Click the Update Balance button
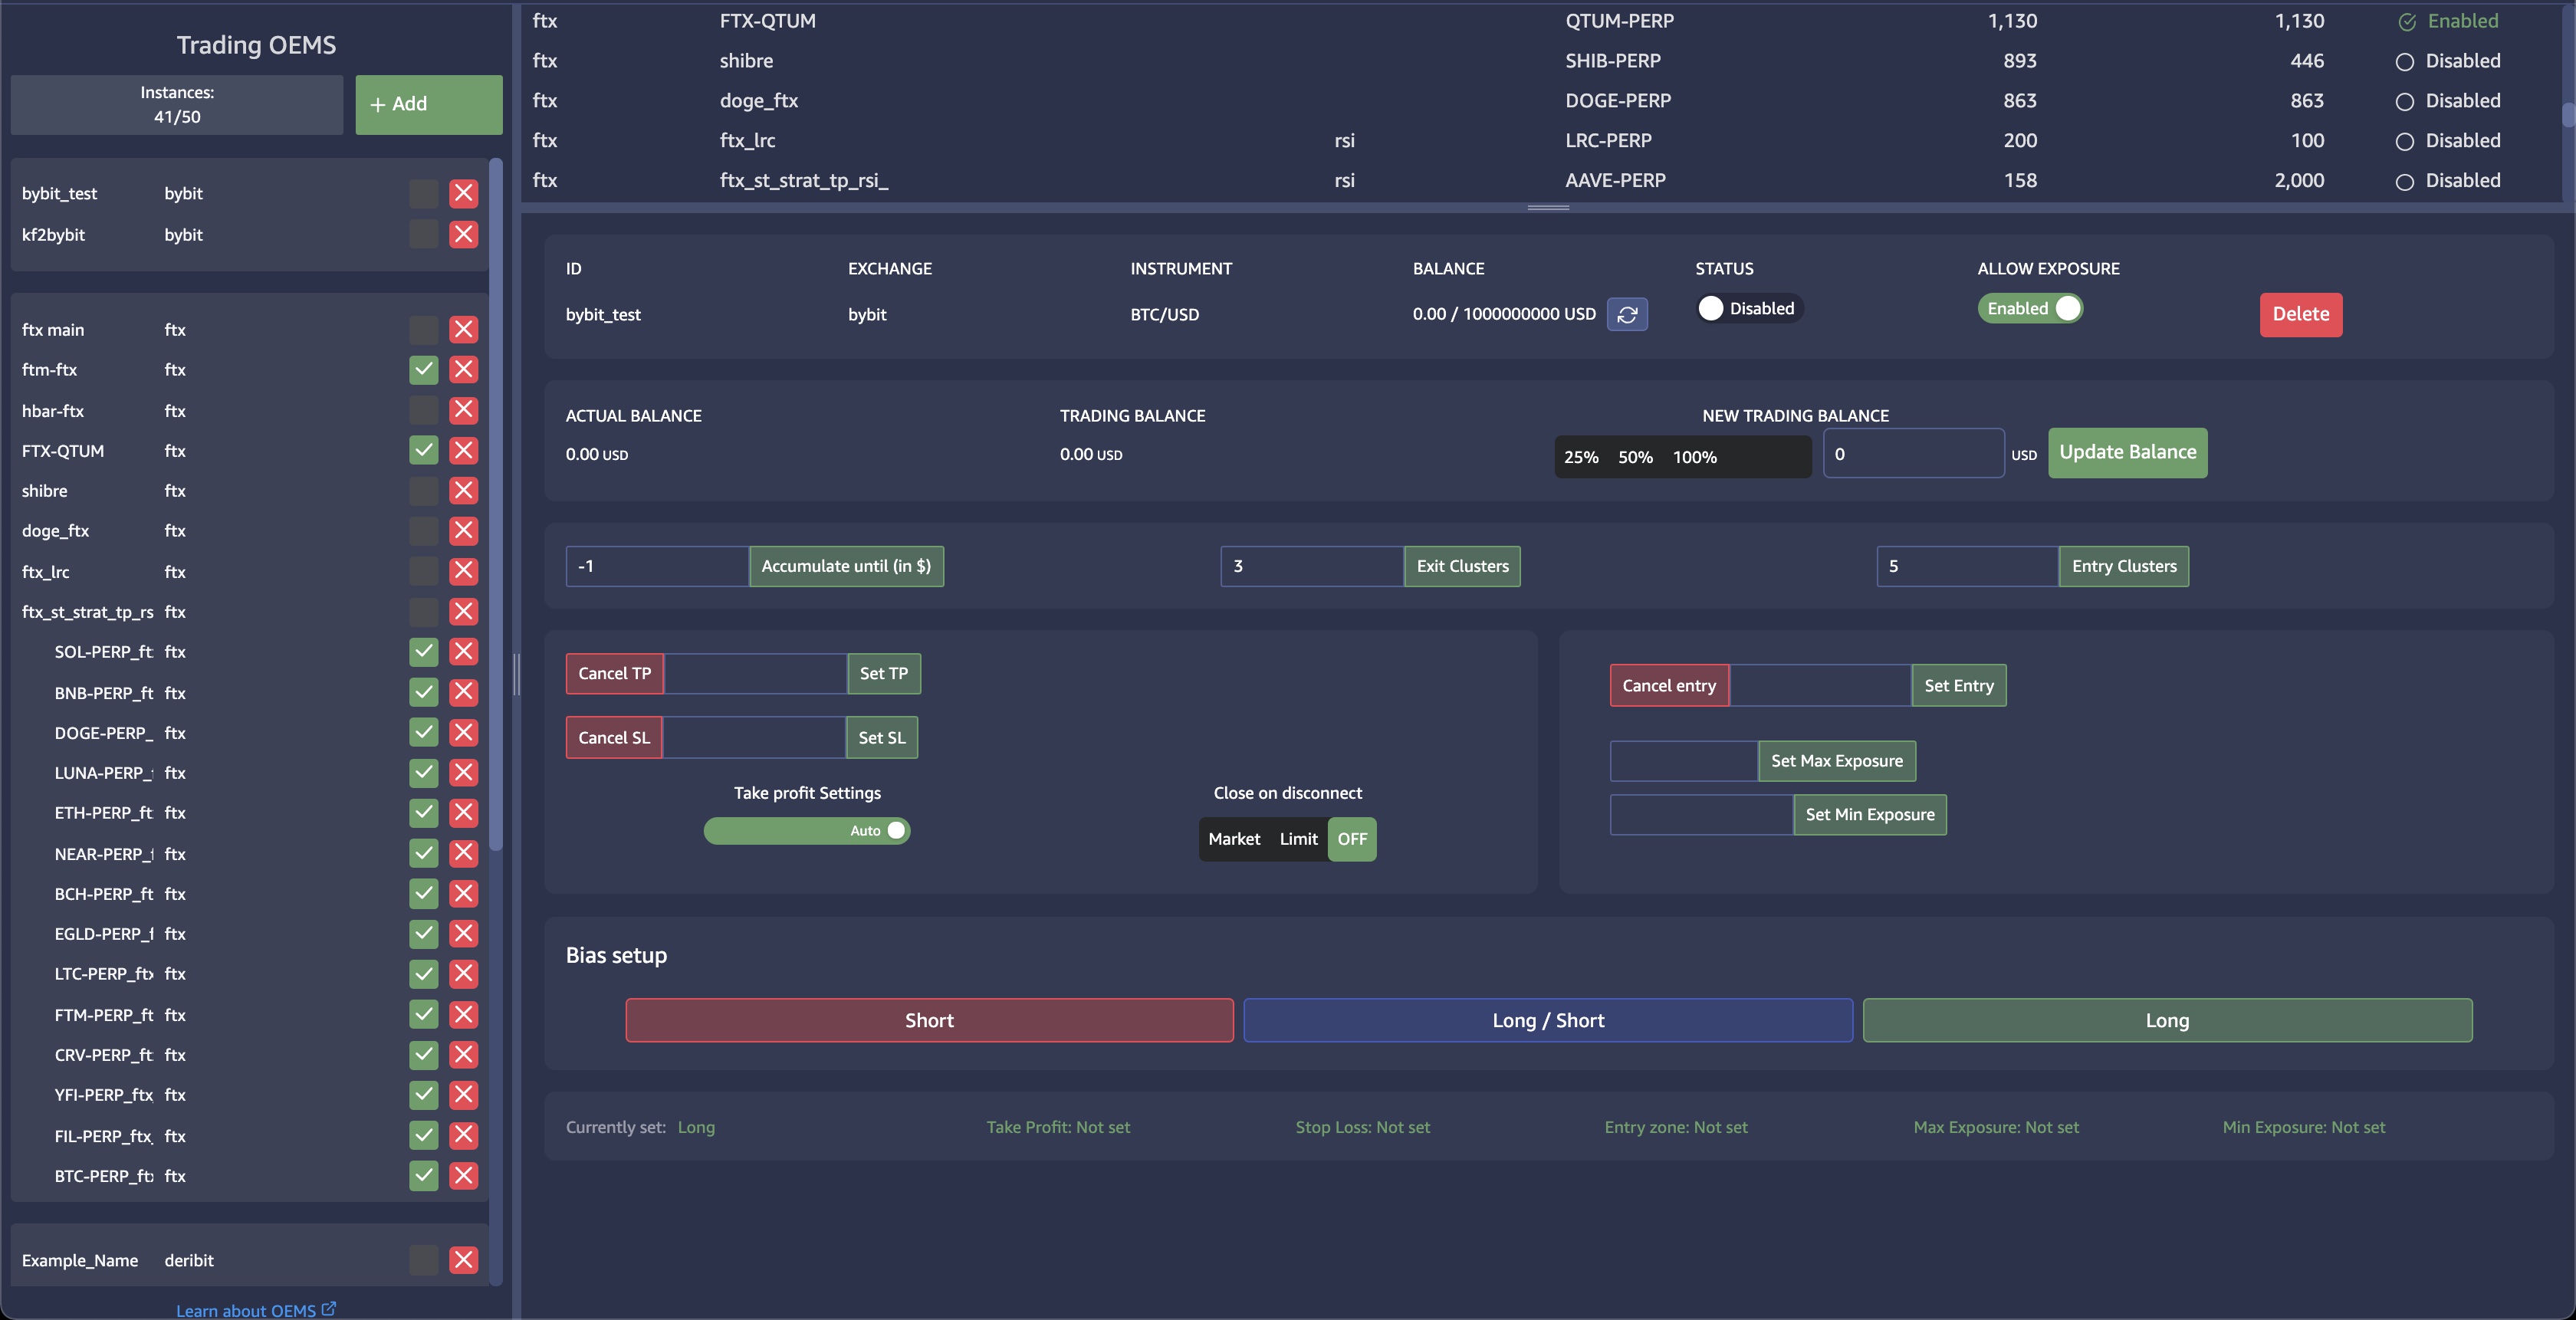 2127,452
